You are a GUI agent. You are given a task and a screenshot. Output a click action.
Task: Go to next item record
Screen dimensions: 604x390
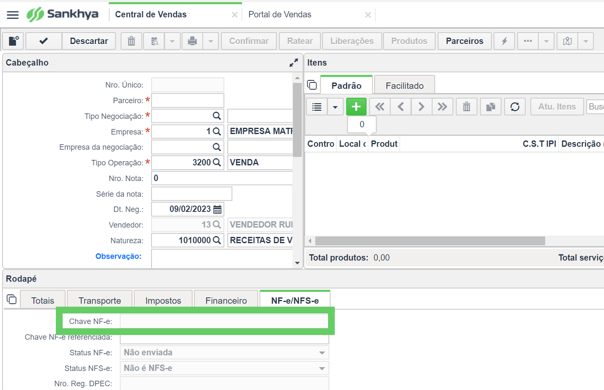421,107
